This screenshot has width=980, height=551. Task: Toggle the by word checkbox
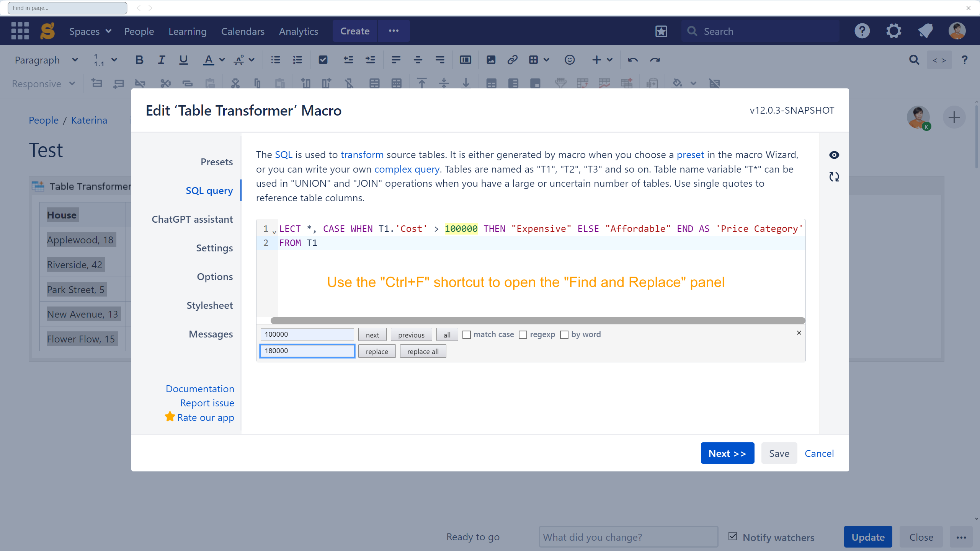pyautogui.click(x=564, y=335)
